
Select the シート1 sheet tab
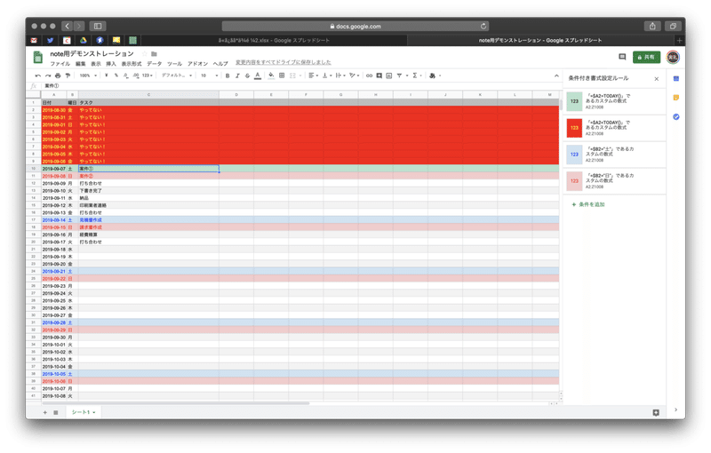coord(84,412)
